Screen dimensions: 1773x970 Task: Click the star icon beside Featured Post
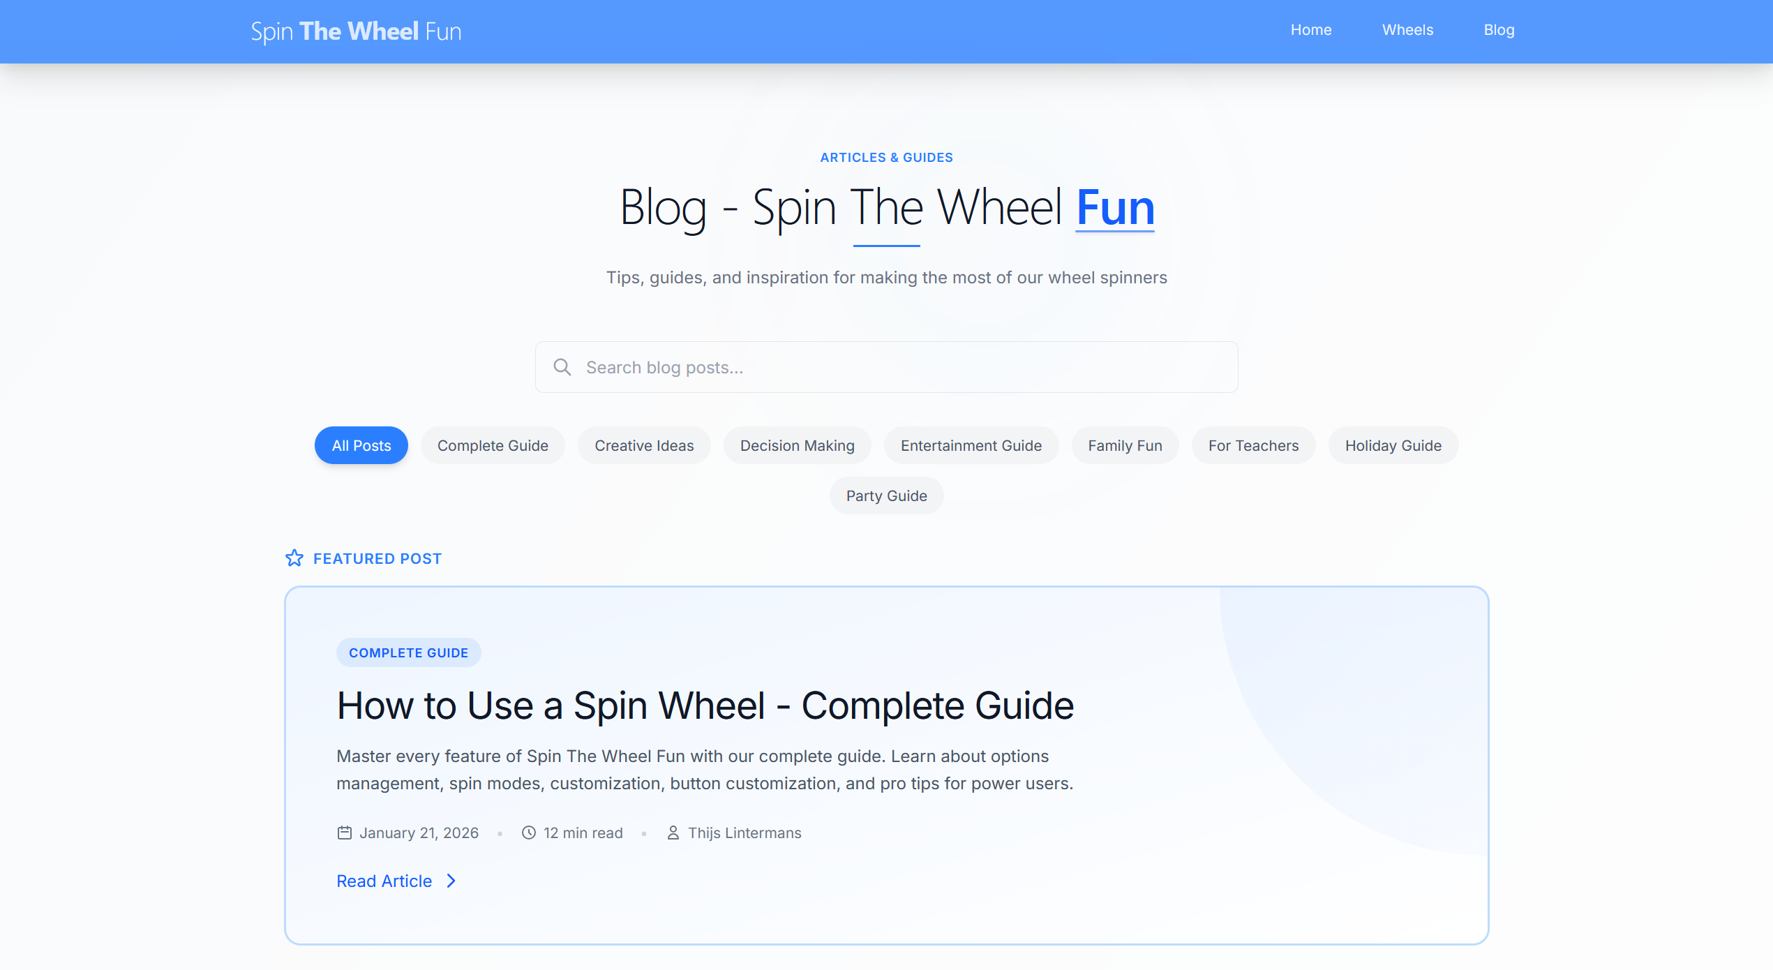pyautogui.click(x=295, y=558)
